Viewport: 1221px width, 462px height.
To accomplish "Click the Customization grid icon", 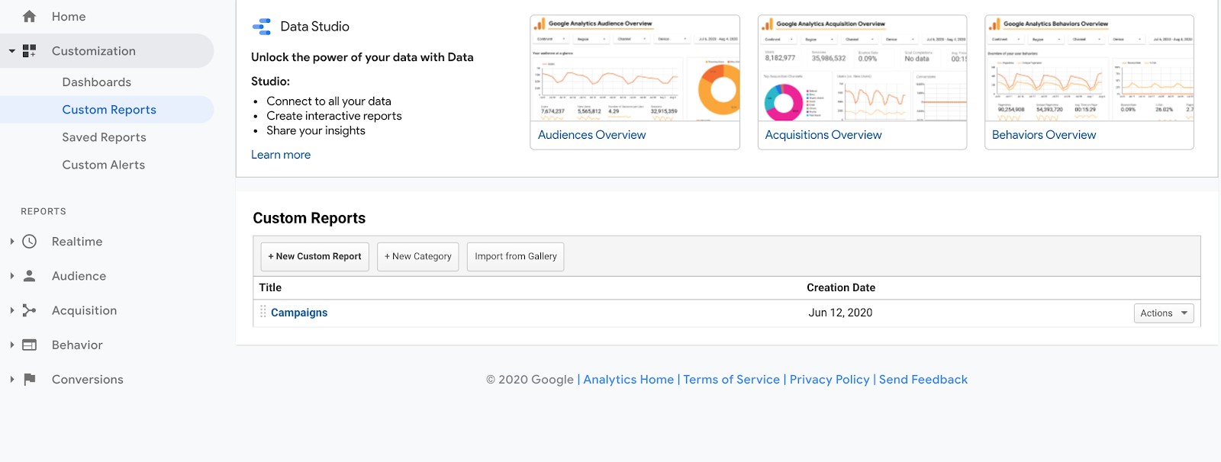I will click(29, 51).
